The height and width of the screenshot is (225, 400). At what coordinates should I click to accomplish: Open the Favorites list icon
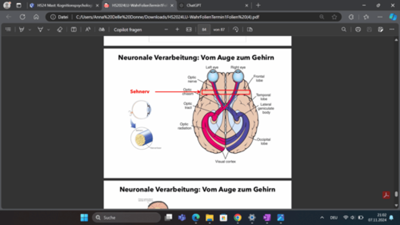tap(366, 17)
